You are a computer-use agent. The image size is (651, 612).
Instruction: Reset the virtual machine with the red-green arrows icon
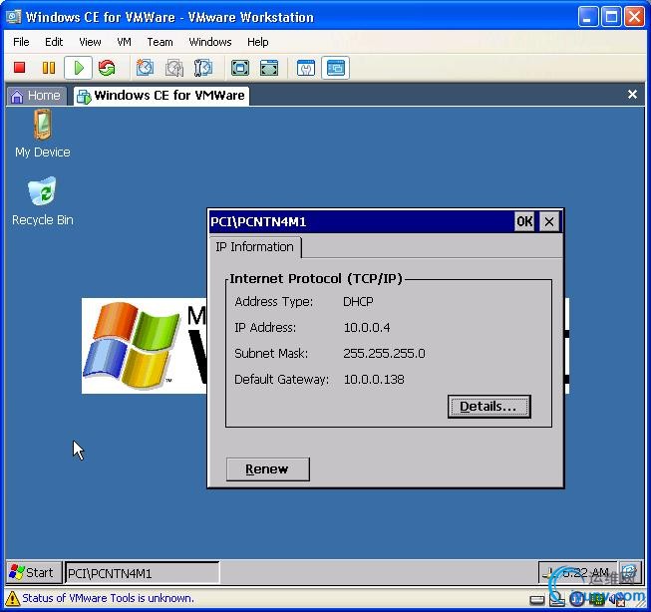pos(107,68)
